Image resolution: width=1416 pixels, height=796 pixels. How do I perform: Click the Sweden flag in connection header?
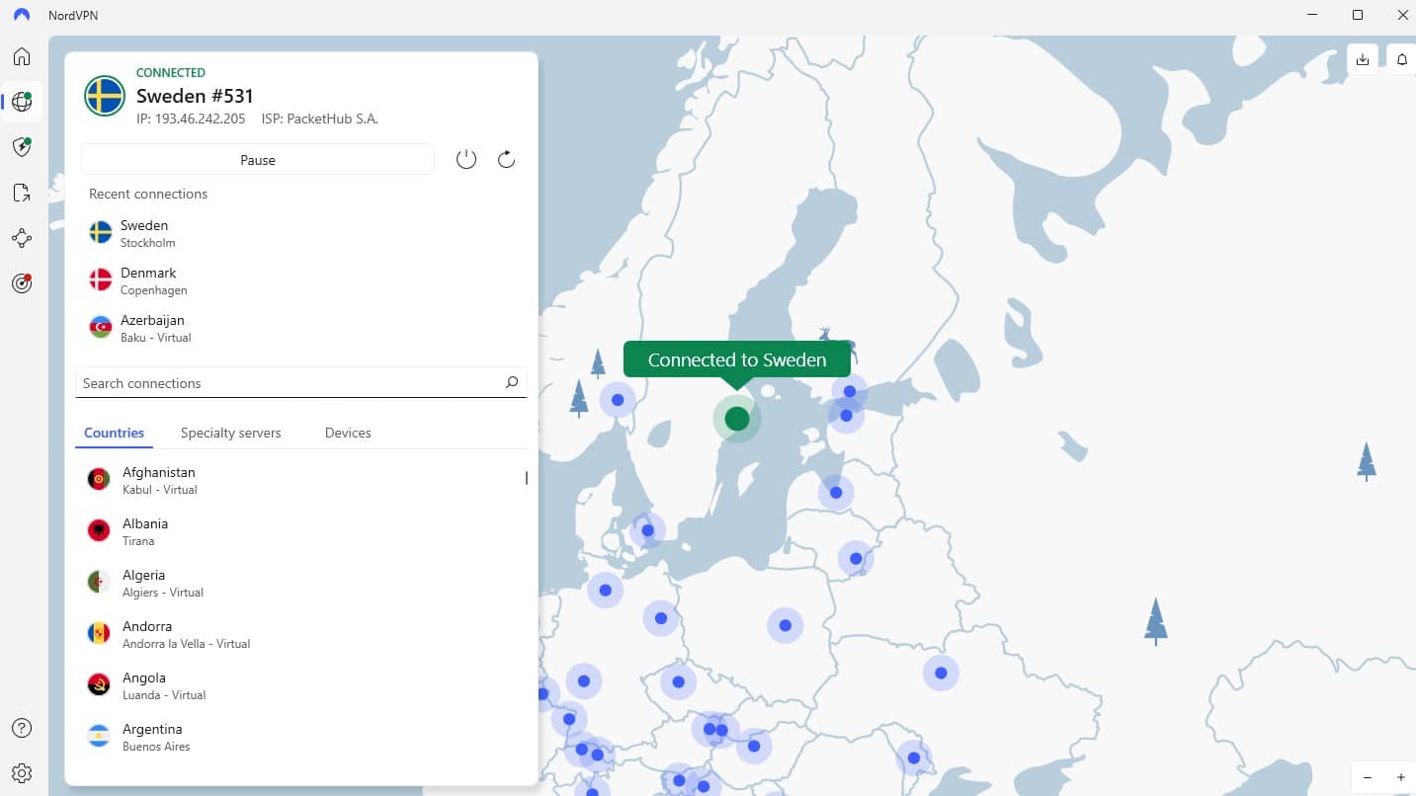(x=105, y=96)
